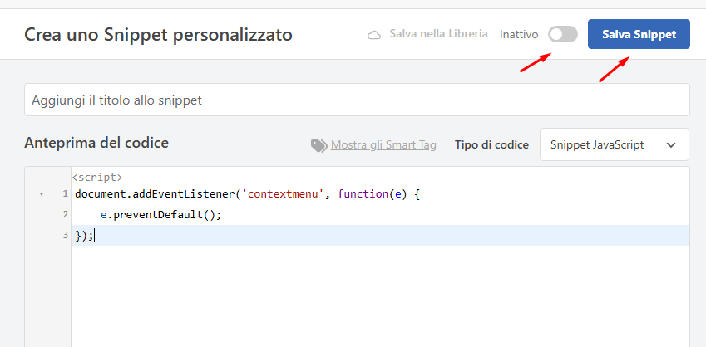The image size is (706, 347).
Task: Click the tag icon beside Mostra gli Smart Tag
Action: tap(319, 145)
